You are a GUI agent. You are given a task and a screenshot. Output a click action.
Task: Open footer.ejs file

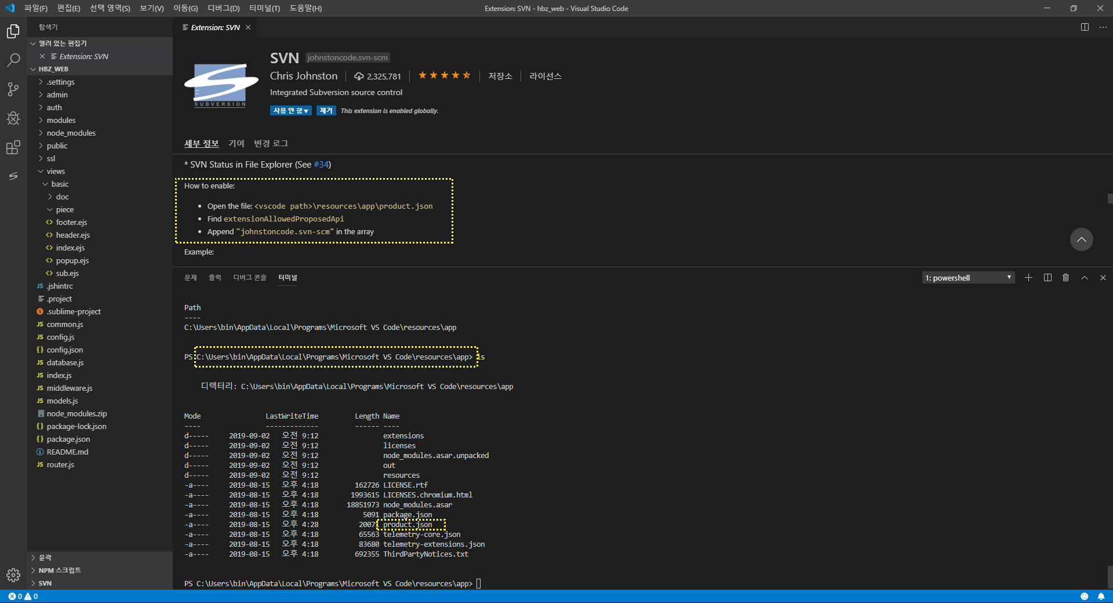[x=100, y=222]
